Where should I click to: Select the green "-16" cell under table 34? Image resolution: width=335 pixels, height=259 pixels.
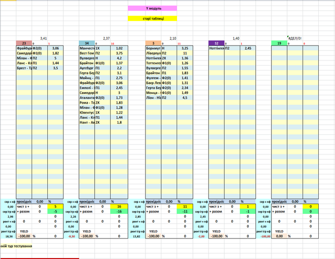click(x=119, y=212)
